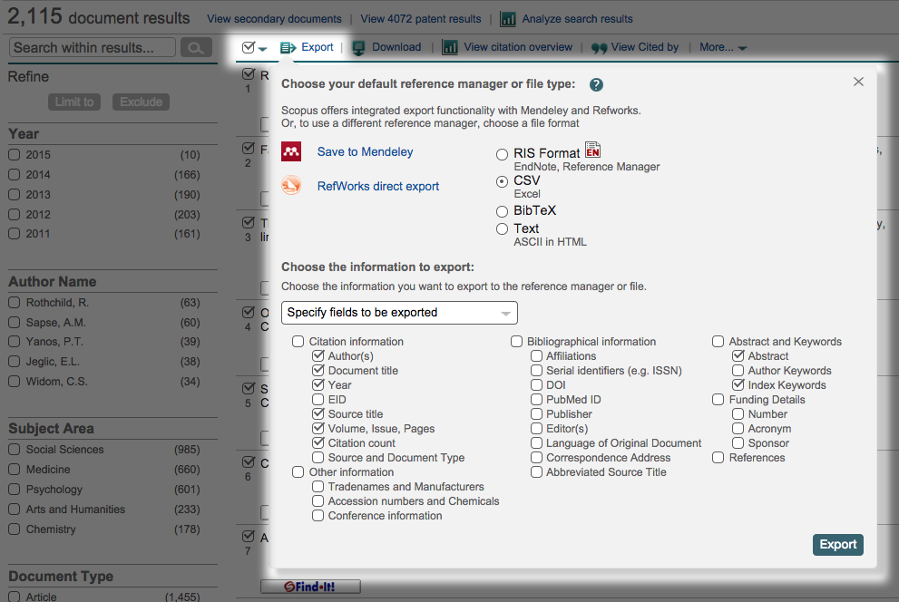Click Save to Mendeley link
This screenshot has height=602, width=899.
coord(366,151)
